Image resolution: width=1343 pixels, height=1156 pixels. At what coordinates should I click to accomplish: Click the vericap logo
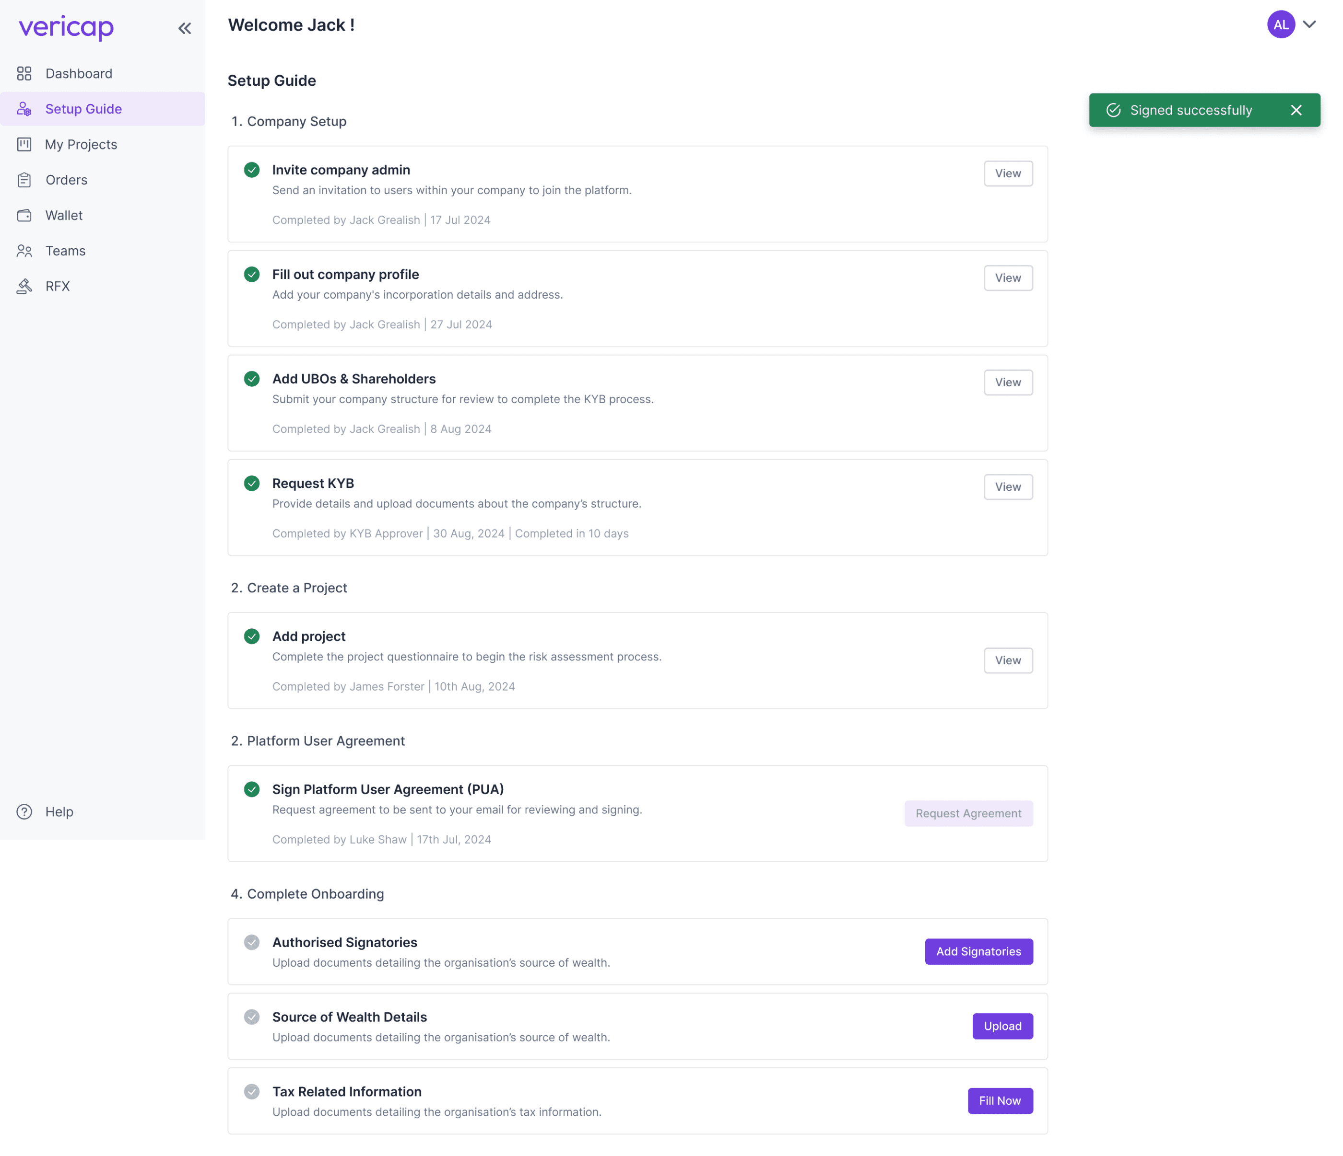coord(66,27)
